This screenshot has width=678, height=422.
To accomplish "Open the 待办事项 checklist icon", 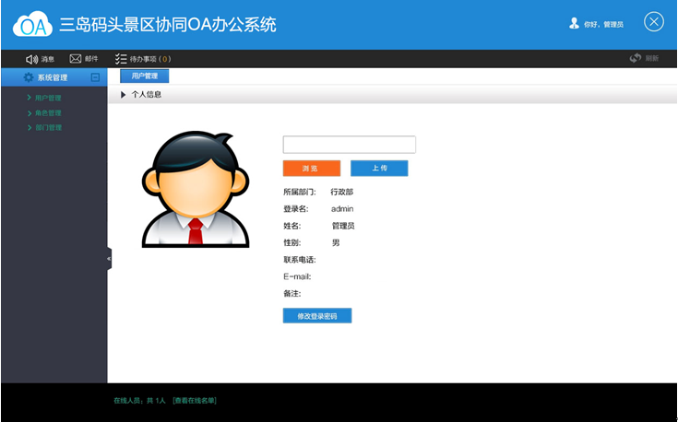I will [x=121, y=59].
